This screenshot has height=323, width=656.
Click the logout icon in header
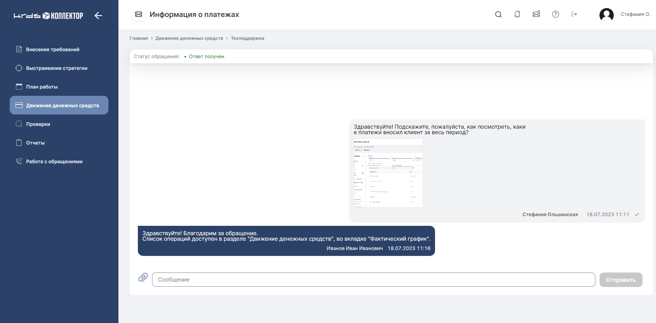(574, 15)
